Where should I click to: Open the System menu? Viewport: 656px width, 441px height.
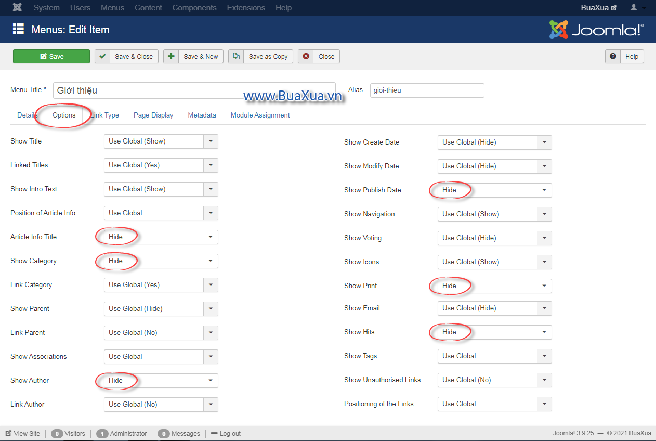[46, 8]
